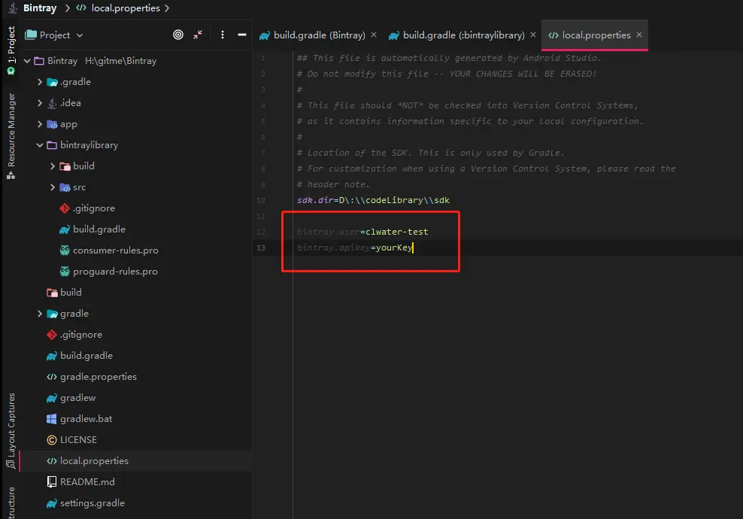Viewport: 743px width, 519px height.
Task: Click the locate current file target icon
Action: [x=178, y=35]
